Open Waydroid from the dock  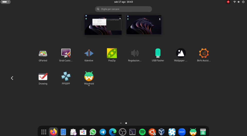tap(193, 132)
